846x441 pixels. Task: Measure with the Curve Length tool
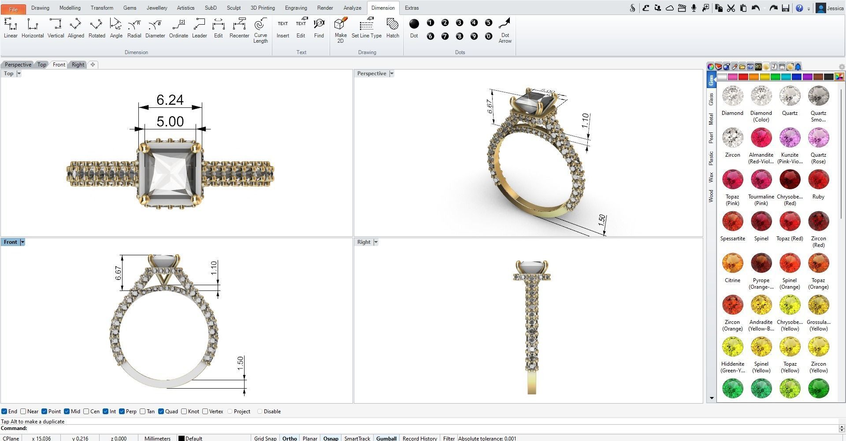point(260,31)
